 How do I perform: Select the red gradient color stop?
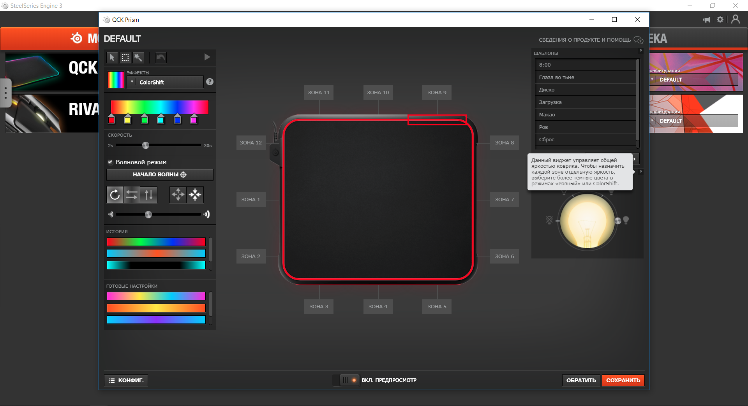click(x=111, y=120)
